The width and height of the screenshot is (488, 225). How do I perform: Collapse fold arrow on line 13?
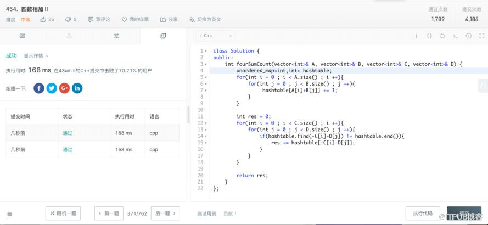pyautogui.click(x=206, y=130)
